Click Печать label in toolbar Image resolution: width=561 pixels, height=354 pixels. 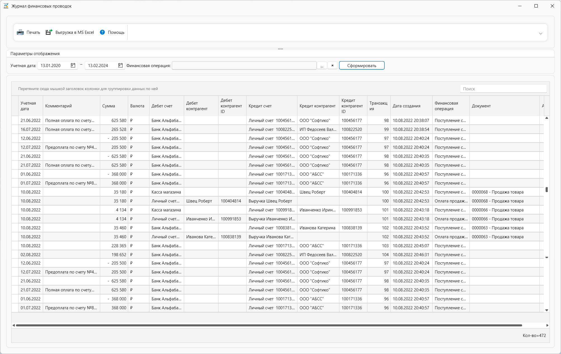click(x=33, y=32)
